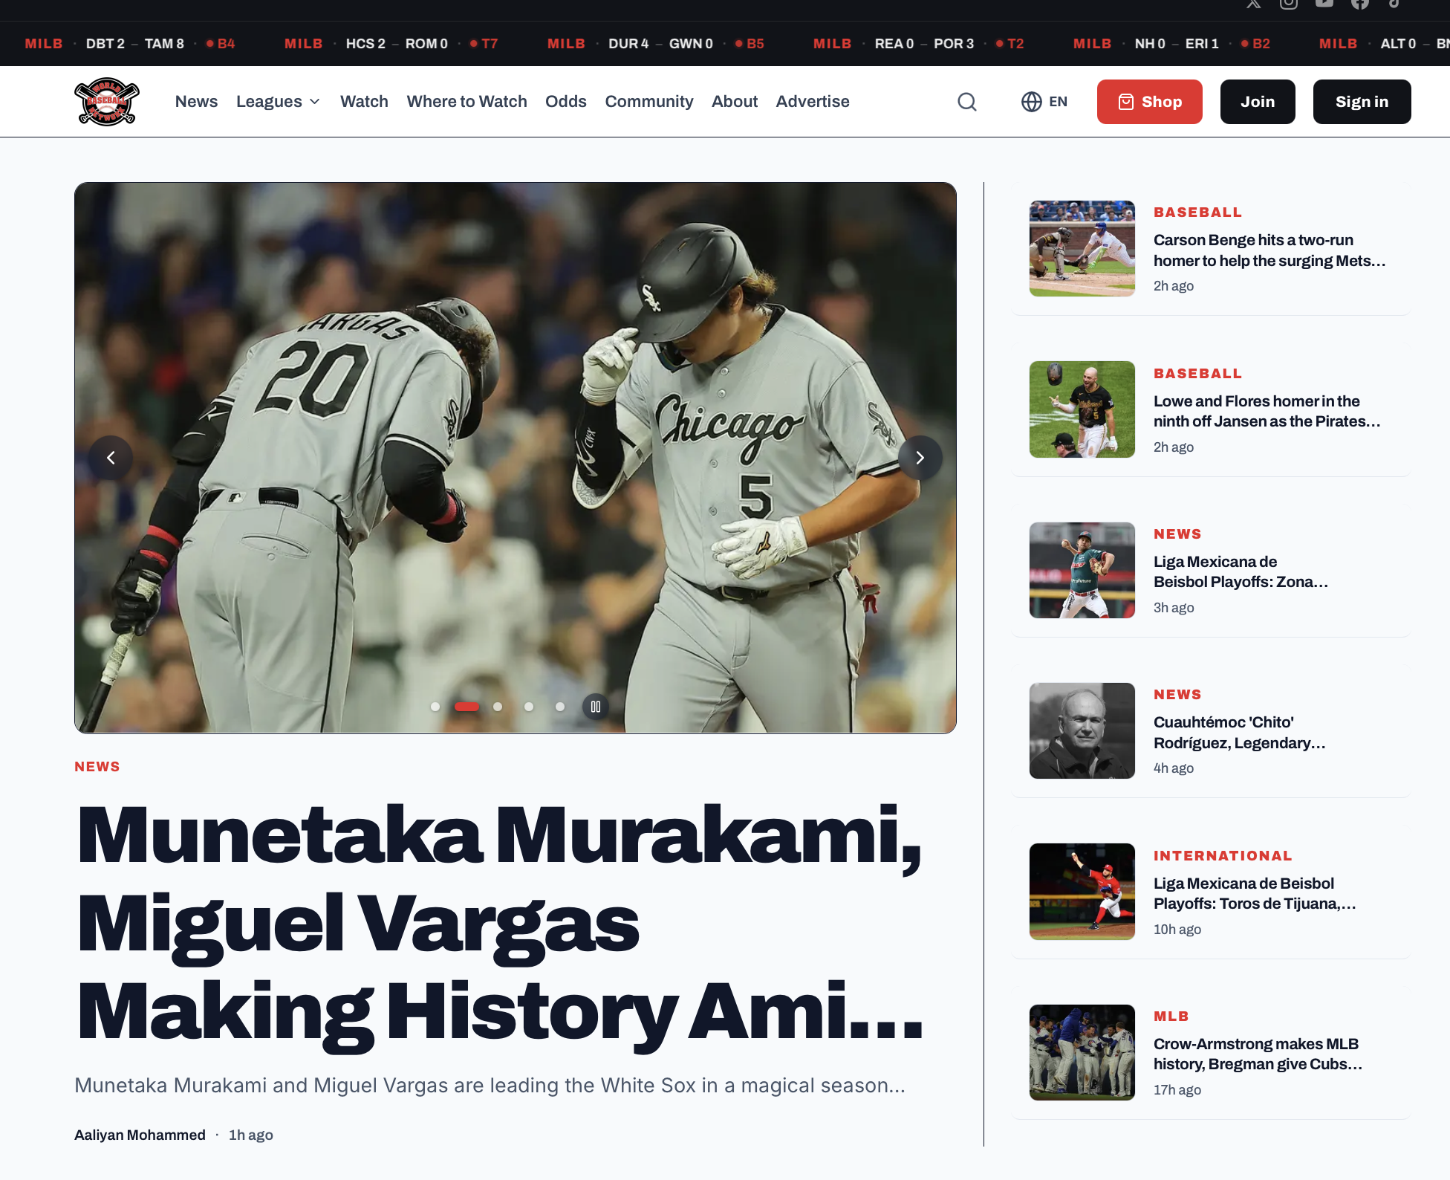Click the Join button
Viewport: 1450px width, 1180px height.
1258,102
